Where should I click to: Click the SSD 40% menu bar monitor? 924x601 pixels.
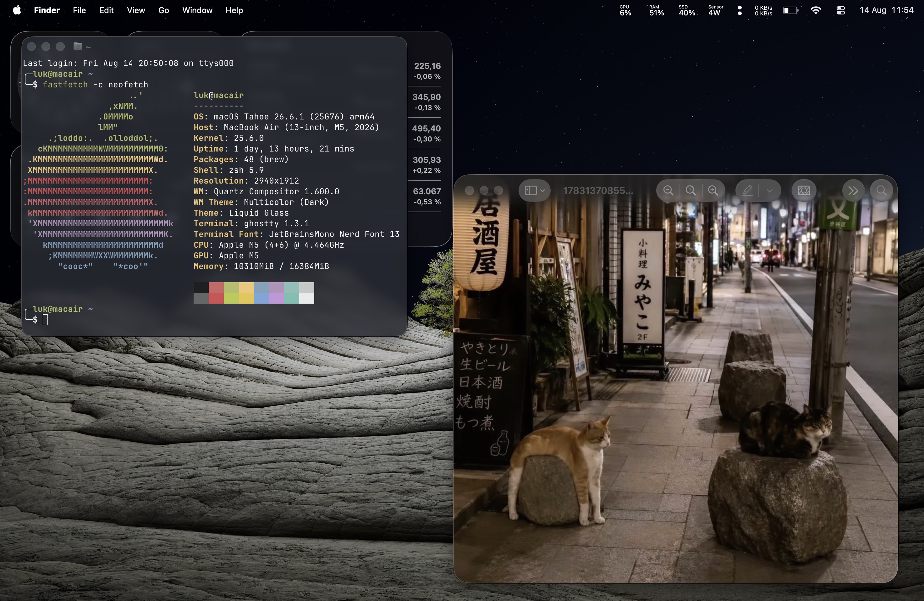pyautogui.click(x=686, y=10)
